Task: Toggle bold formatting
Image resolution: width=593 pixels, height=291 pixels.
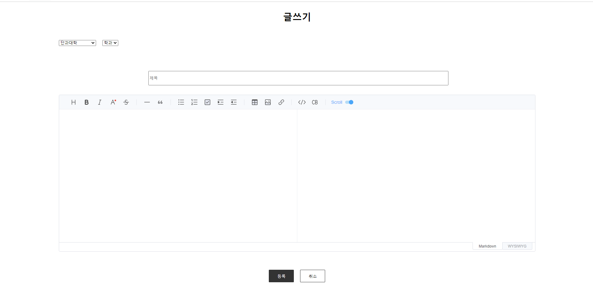Action: click(87, 102)
